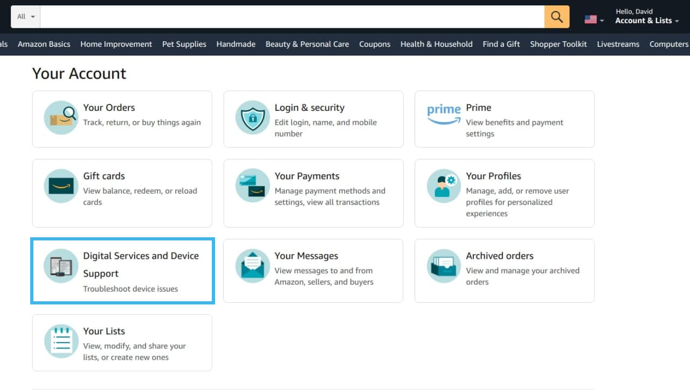Click 'View, modify, and share your lists' text

(134, 352)
